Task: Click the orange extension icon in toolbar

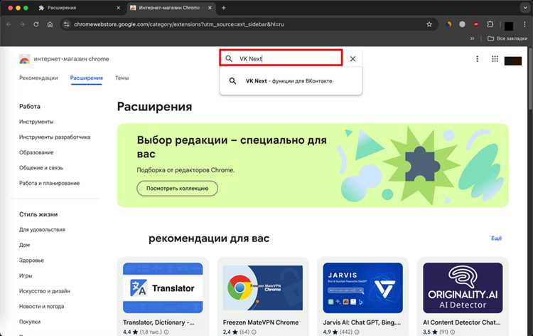Action: click(449, 24)
